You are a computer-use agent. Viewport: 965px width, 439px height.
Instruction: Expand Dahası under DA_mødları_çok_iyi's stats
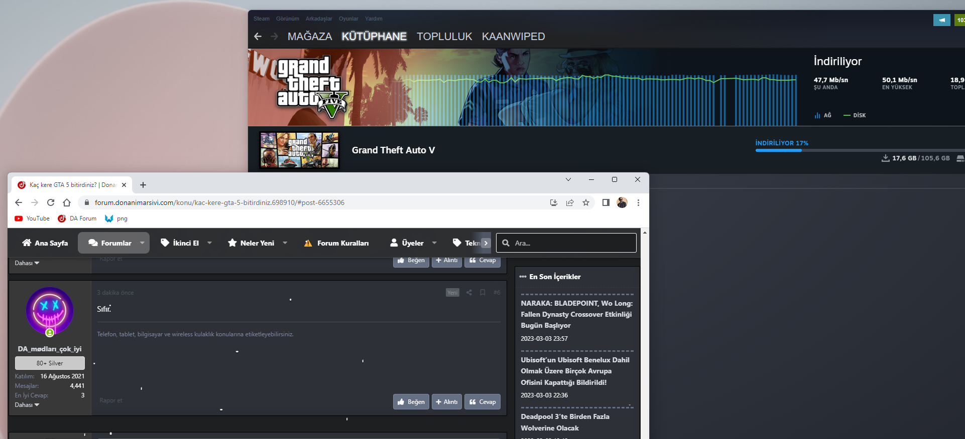pos(27,405)
